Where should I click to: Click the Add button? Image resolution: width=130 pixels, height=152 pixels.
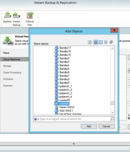point(89,126)
